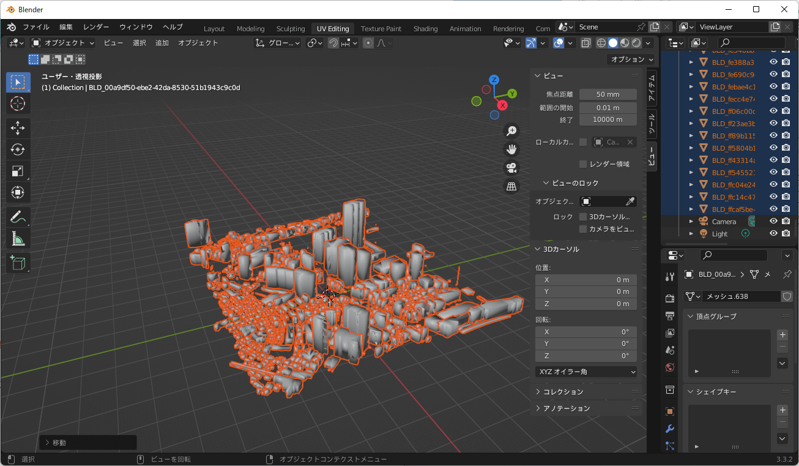Activate the 3D Cursor tool

pyautogui.click(x=18, y=103)
